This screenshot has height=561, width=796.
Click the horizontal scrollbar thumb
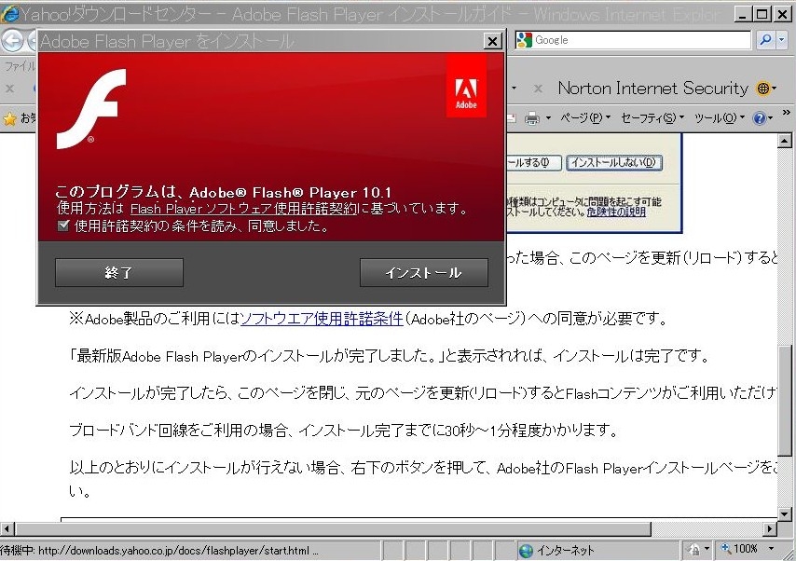tap(333, 529)
